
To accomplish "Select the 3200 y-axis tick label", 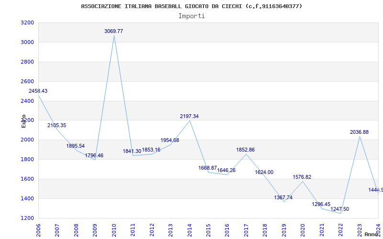I will coord(27,22).
